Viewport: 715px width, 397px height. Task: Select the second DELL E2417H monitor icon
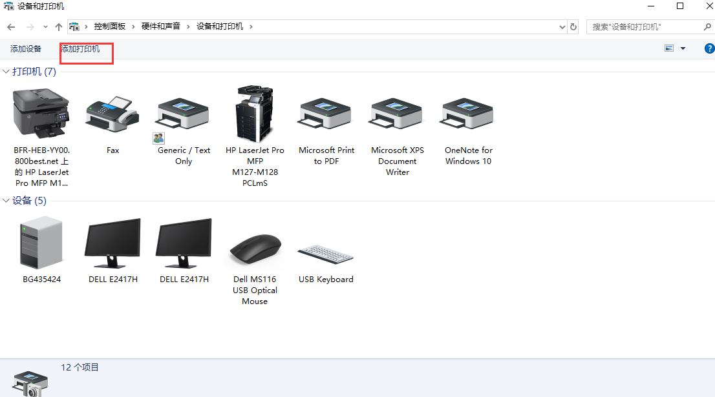184,243
